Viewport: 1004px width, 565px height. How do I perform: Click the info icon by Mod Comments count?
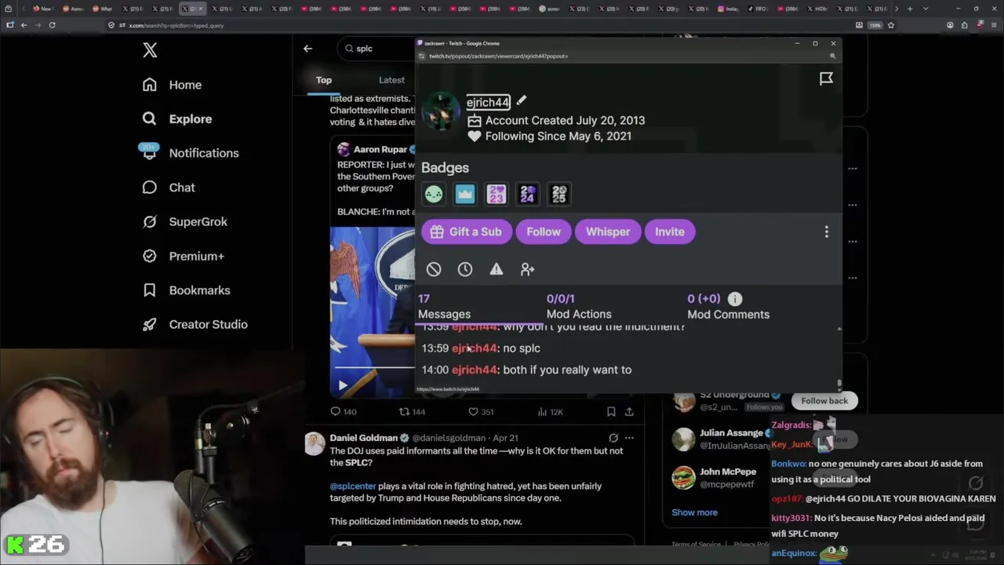pos(735,299)
